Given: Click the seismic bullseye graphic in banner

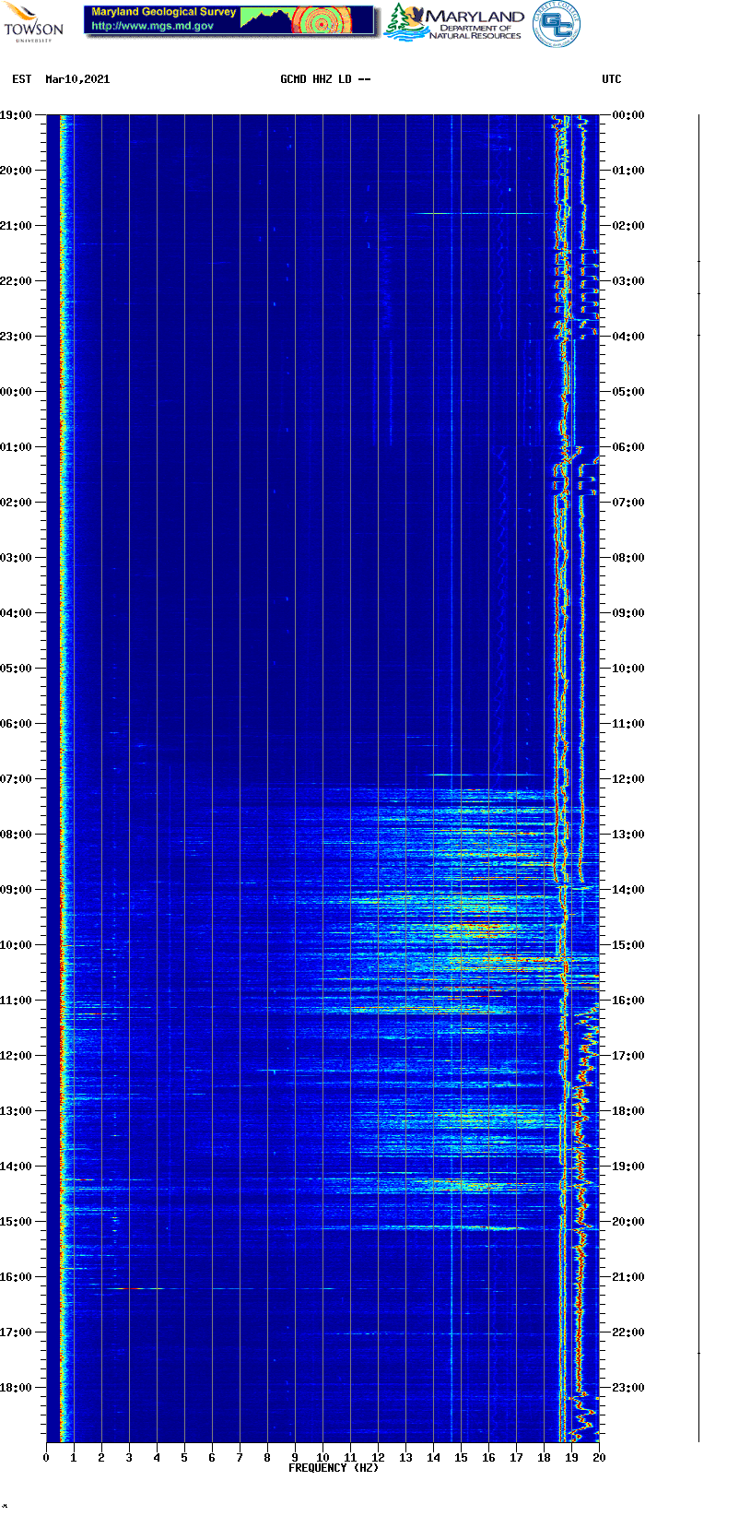Looking at the screenshot, I should click(x=323, y=21).
